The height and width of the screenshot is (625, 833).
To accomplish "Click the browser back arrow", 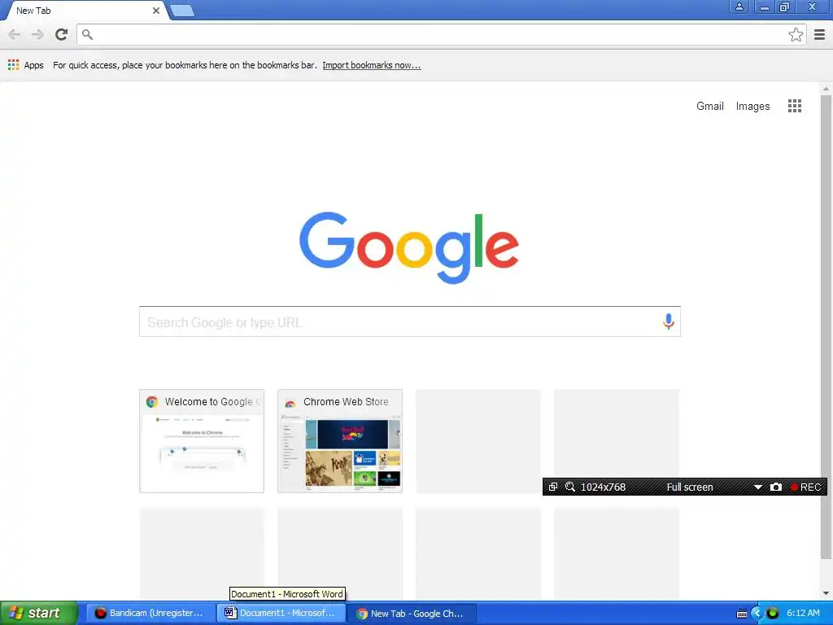I will (15, 34).
